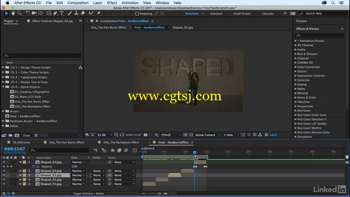Open Creative Cloud menu bar icon

pos(324,3)
